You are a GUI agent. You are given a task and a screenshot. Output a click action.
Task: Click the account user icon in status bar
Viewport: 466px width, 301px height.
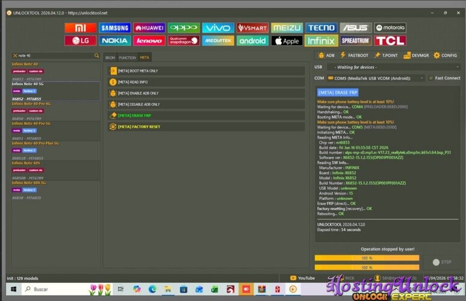[x=378, y=278]
